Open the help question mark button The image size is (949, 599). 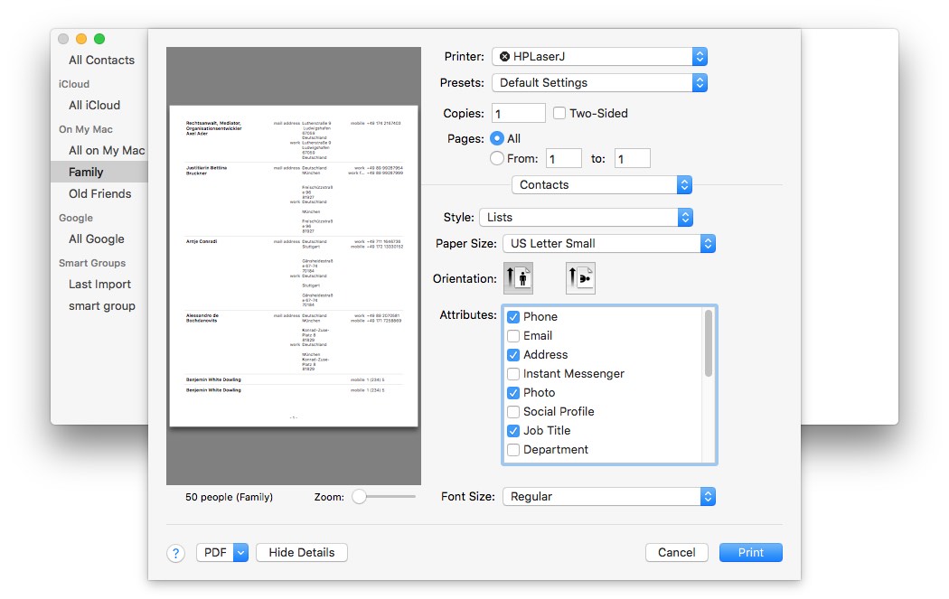pyautogui.click(x=175, y=552)
